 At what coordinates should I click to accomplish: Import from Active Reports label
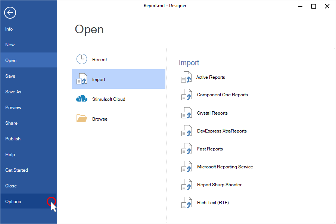(211, 77)
